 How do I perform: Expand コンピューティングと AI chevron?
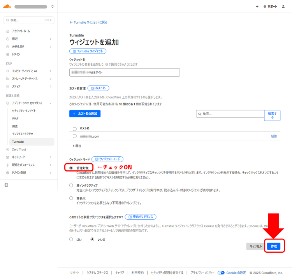point(51,71)
